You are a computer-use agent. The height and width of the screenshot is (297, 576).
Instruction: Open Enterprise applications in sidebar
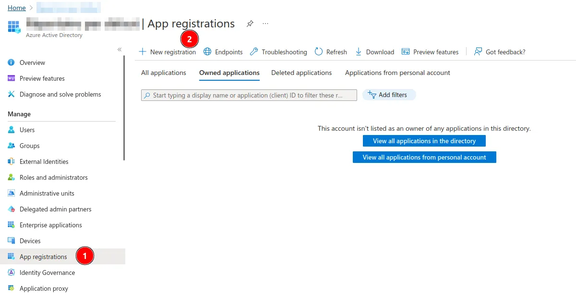tap(50, 225)
